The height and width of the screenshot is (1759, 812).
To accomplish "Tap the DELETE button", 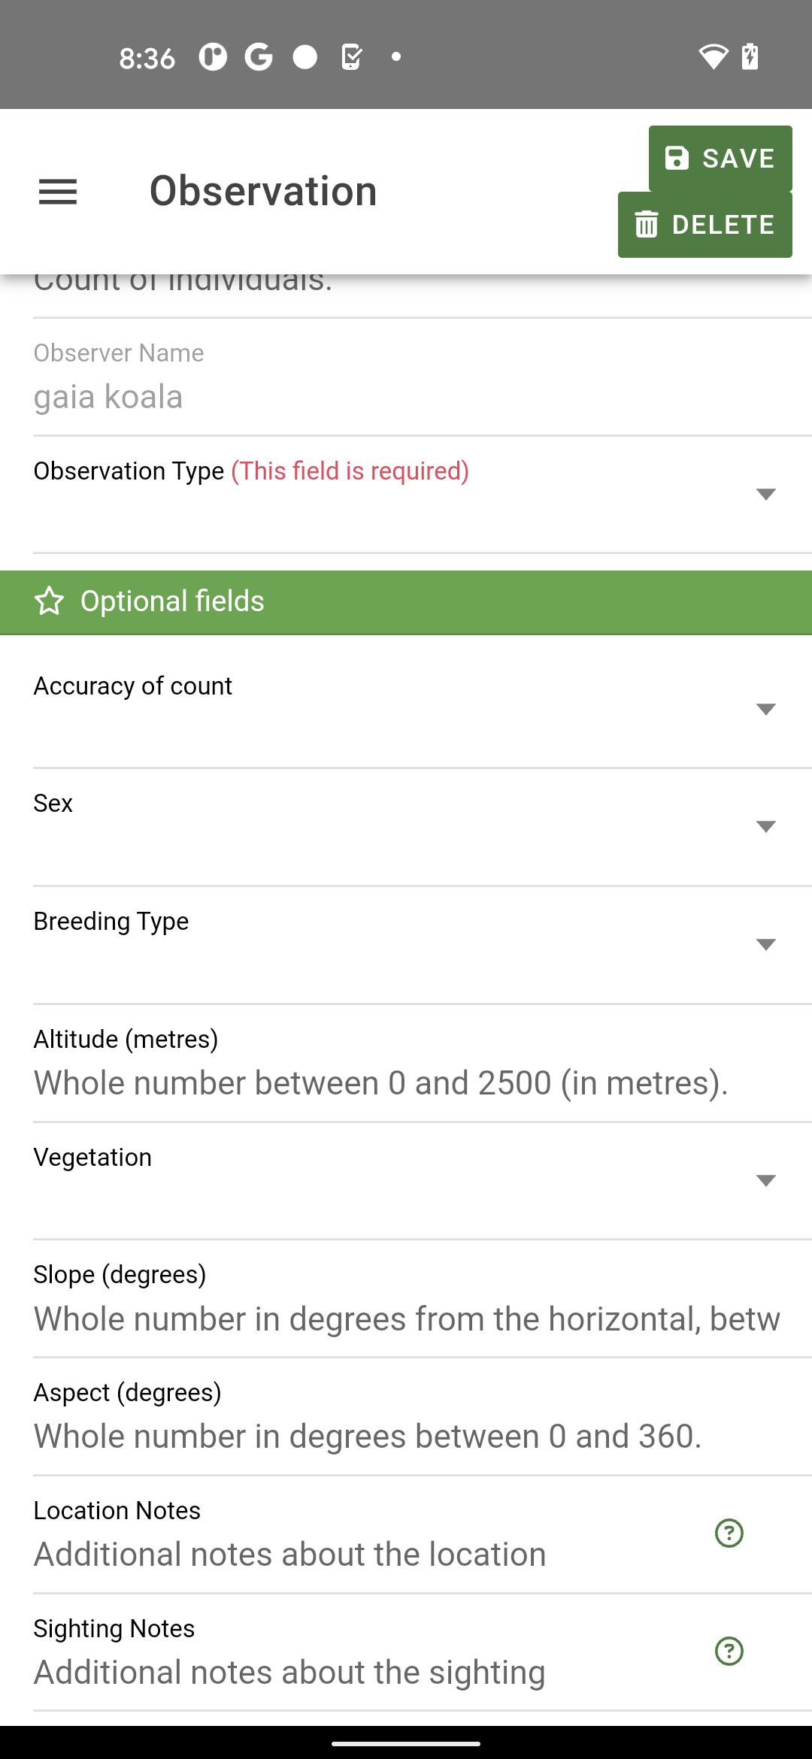I will click(705, 225).
